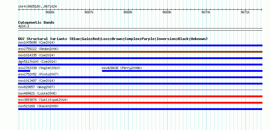Click the blue nsv1013487 bar

140,84
